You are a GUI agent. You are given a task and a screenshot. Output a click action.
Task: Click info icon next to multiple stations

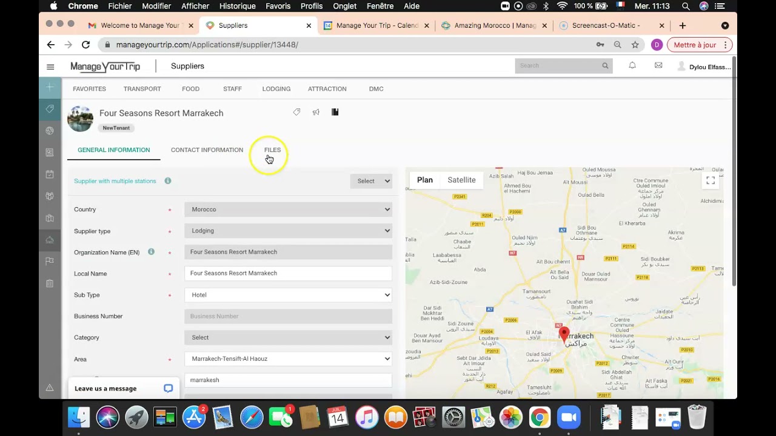[168, 180]
